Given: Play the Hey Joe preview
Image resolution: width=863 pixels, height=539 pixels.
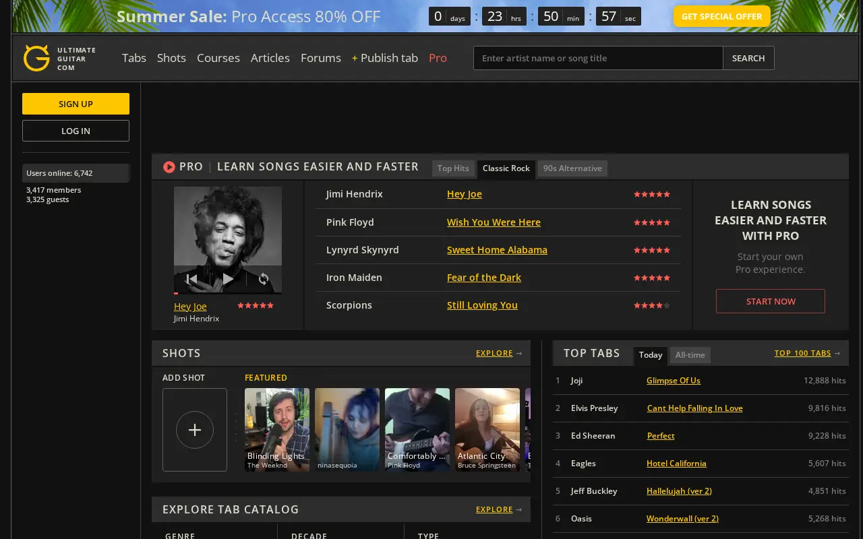Looking at the screenshot, I should click(228, 278).
